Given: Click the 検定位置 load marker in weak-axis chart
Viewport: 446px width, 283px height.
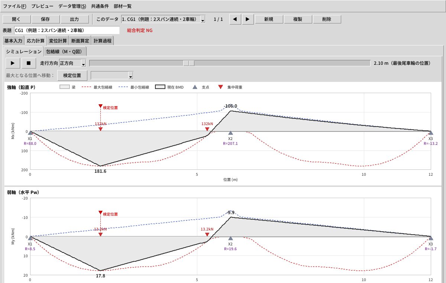Looking at the screenshot, I should 100,213.
